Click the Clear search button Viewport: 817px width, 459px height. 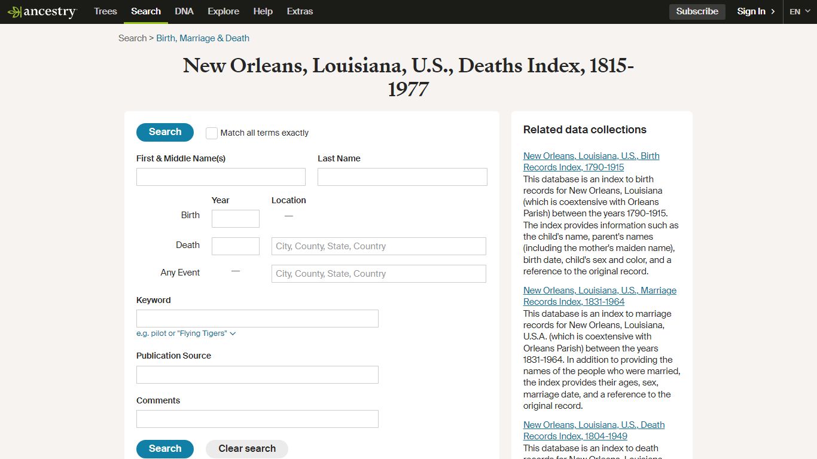(x=247, y=449)
